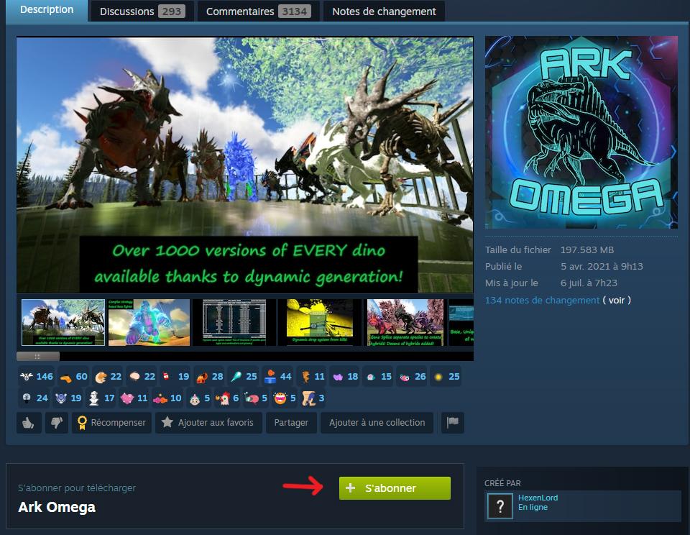
Task: Click the clown baby award with count 5
Action: 198,398
